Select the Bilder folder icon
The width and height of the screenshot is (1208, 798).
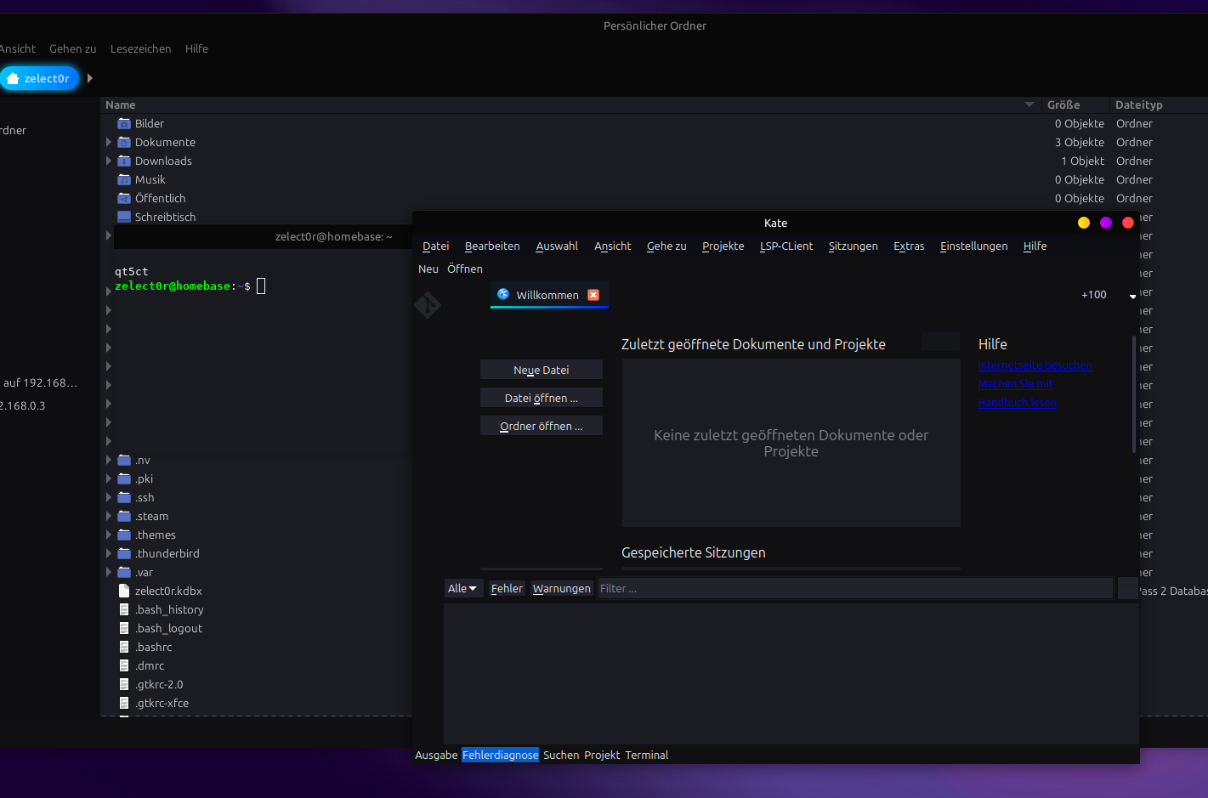[124, 123]
